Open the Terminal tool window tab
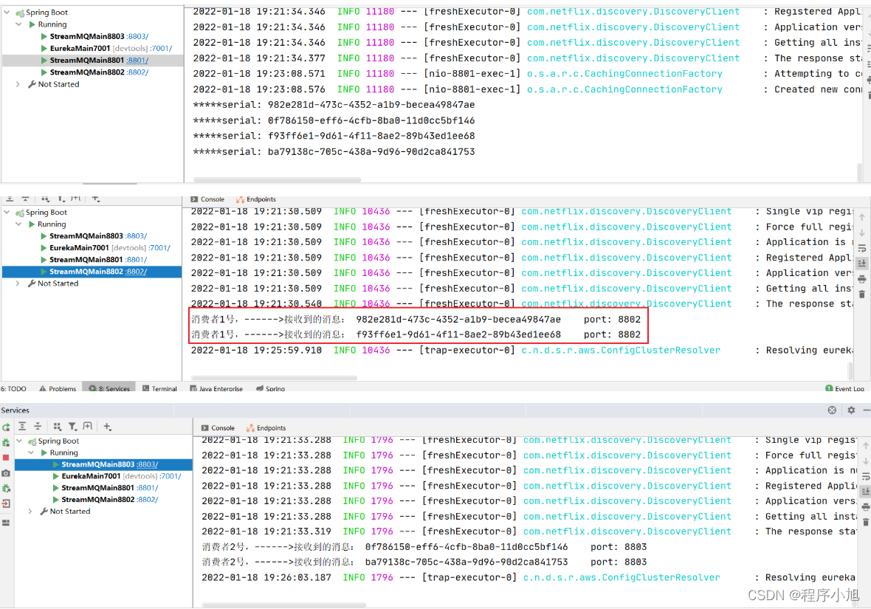The height and width of the screenshot is (609, 871). click(x=159, y=388)
